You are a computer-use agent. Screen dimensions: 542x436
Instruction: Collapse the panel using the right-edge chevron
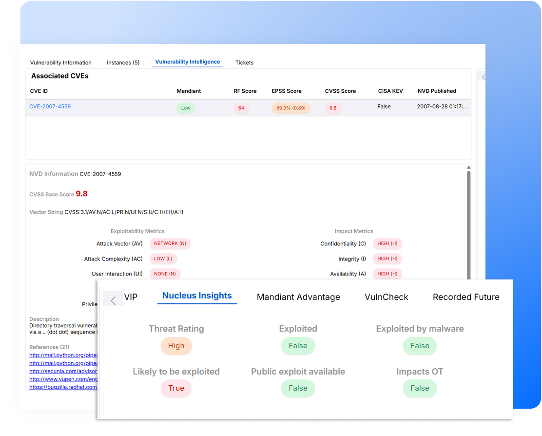coord(483,77)
